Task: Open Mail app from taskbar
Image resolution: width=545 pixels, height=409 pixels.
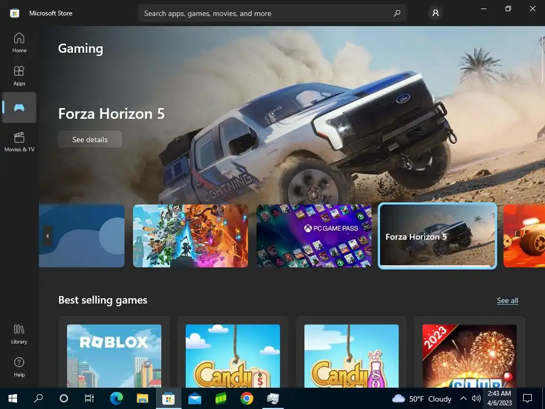Action: (195, 398)
